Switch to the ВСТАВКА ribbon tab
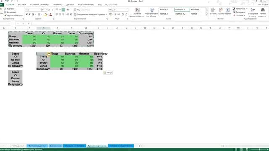Viewport: 269px width, 151px height. 22,5
